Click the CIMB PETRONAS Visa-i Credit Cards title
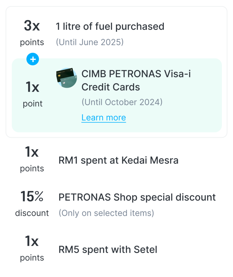233x277 pixels. pos(136,80)
